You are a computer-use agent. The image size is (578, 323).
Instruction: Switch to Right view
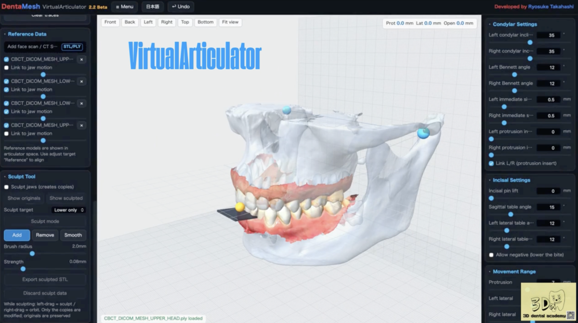pyautogui.click(x=167, y=22)
